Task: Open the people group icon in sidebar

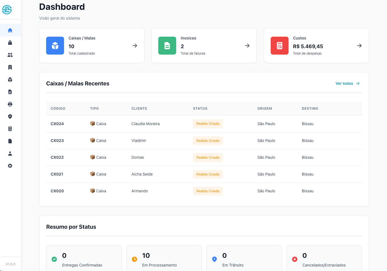Action: (10, 55)
